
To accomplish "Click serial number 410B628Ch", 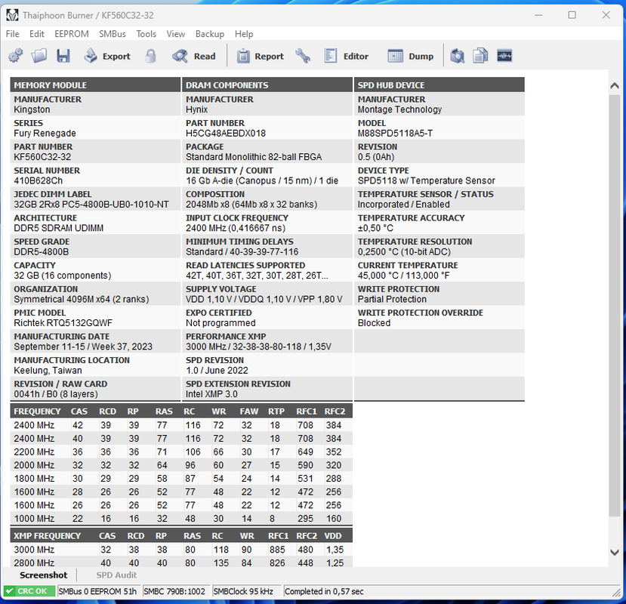I will (38, 180).
